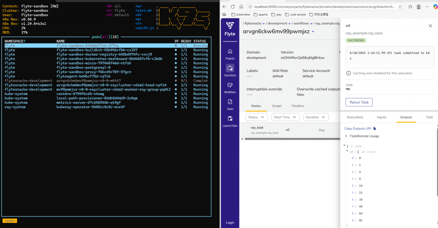Viewport: 438px width, 228px height.
Task: Switch to Graph tab
Action: pos(277,106)
